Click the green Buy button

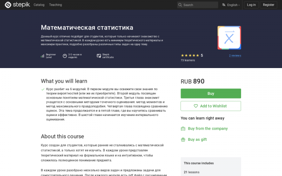coord(211,93)
